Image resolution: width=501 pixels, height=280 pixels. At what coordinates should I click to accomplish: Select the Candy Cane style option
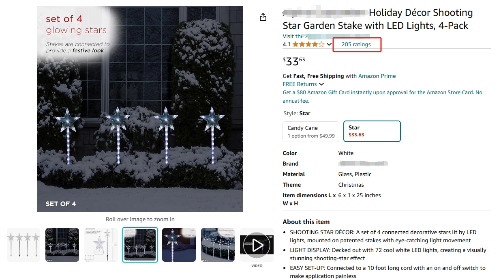pos(311,131)
